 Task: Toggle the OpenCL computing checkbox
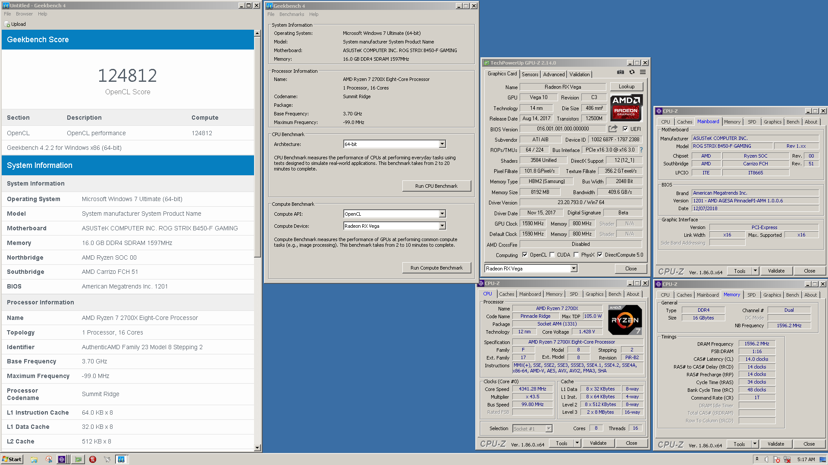click(525, 254)
